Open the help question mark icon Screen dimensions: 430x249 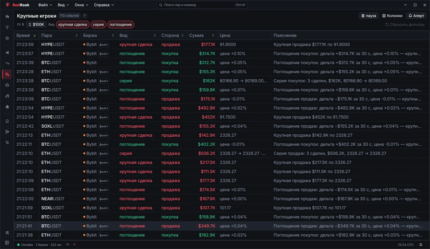point(85,16)
